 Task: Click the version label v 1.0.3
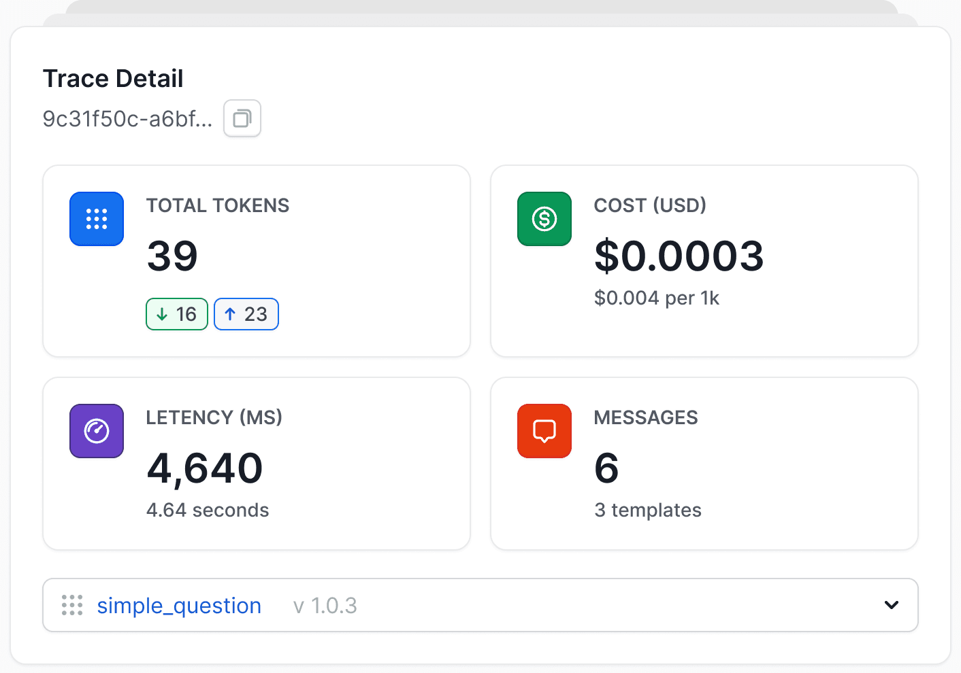click(x=325, y=605)
